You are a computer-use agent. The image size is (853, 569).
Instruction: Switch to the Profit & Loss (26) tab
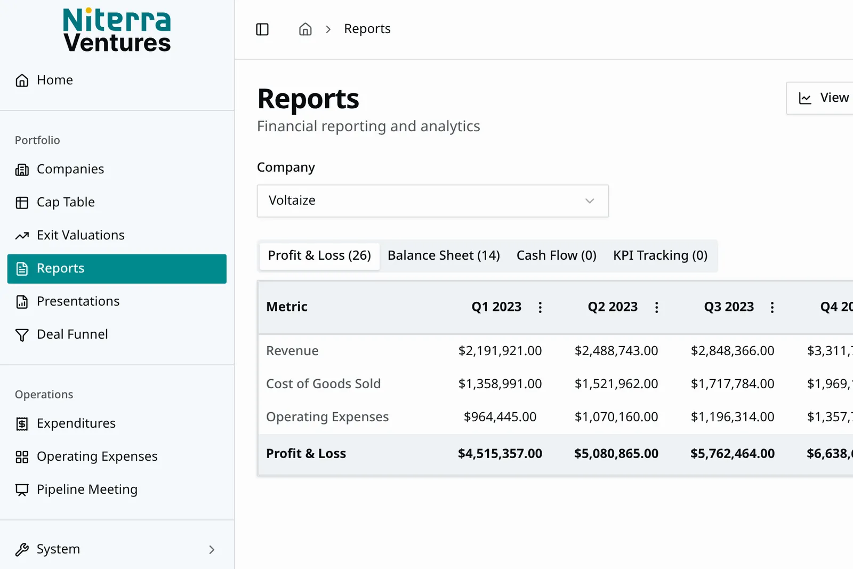click(319, 256)
